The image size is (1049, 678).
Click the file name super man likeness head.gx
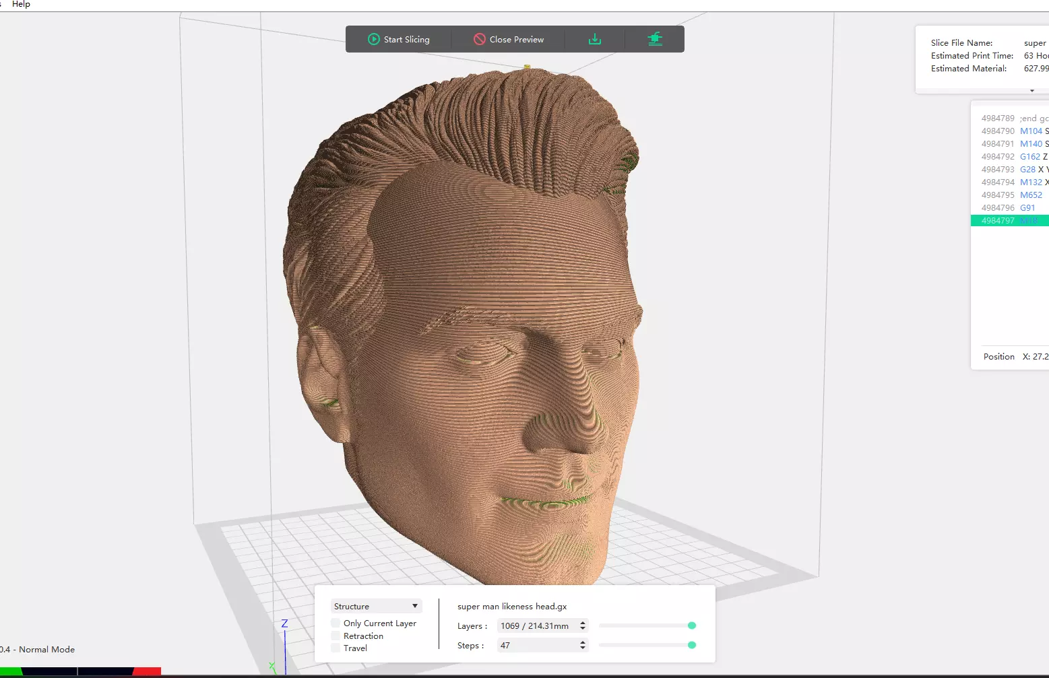(512, 606)
